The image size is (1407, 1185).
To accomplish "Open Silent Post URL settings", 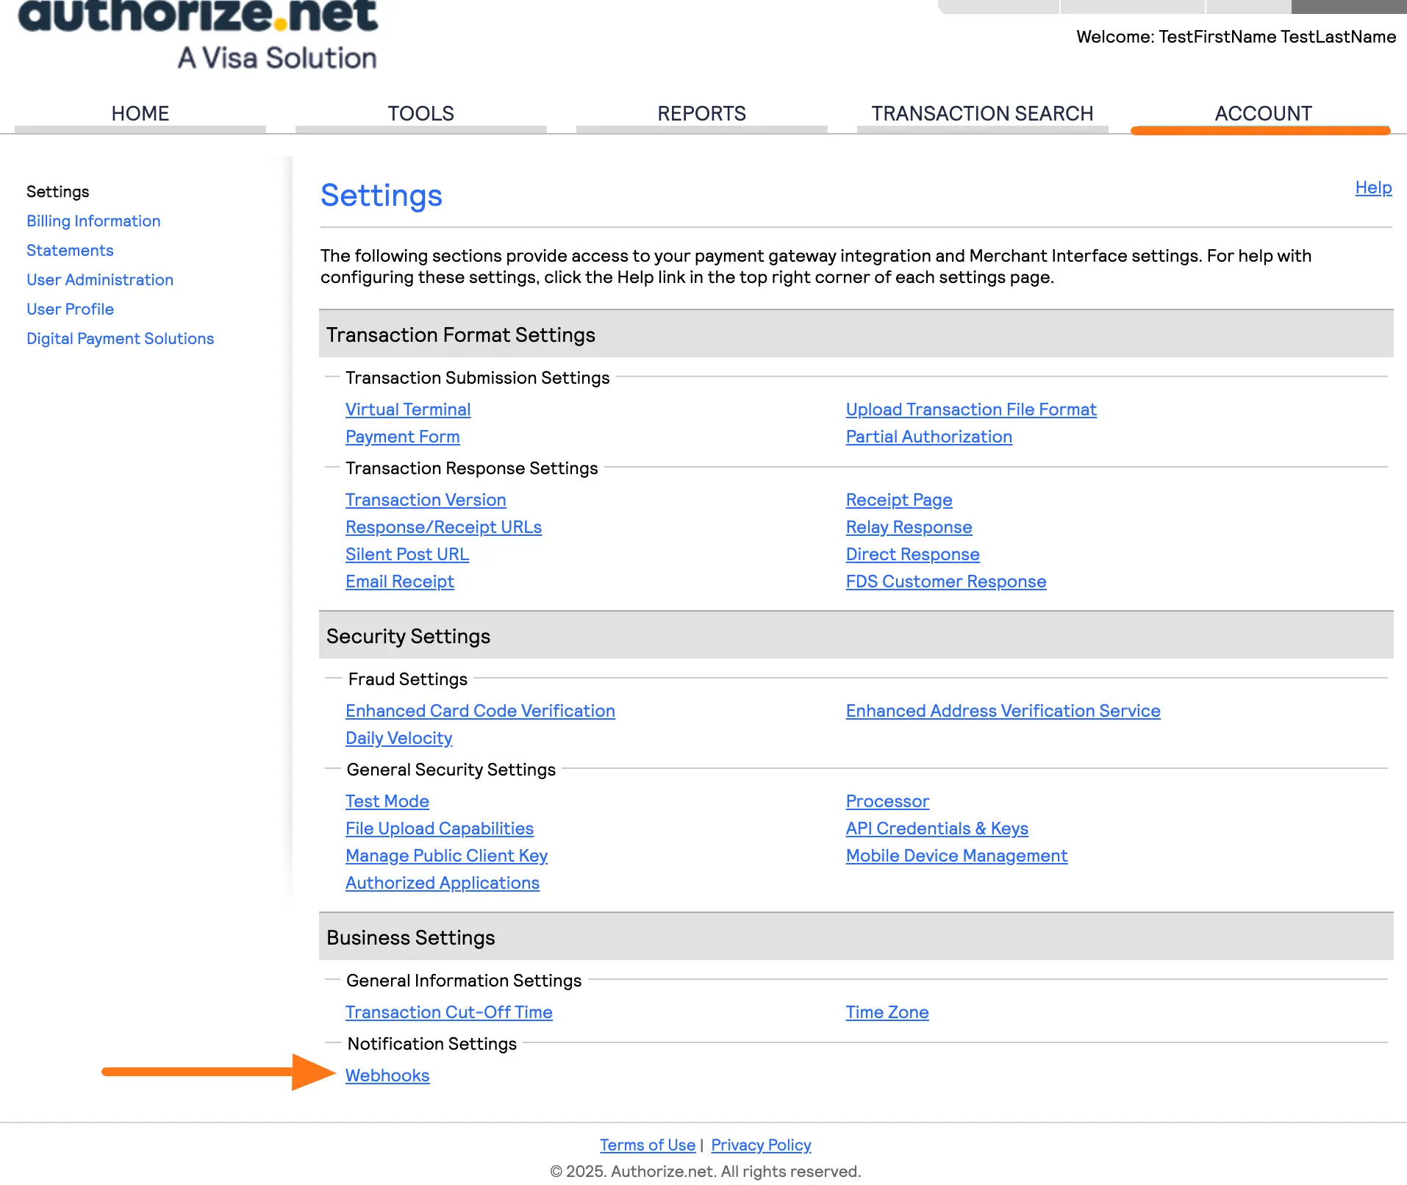I will click(407, 554).
